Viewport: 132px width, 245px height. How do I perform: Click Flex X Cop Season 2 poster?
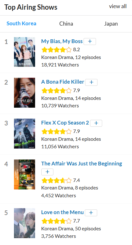(x=25, y=134)
